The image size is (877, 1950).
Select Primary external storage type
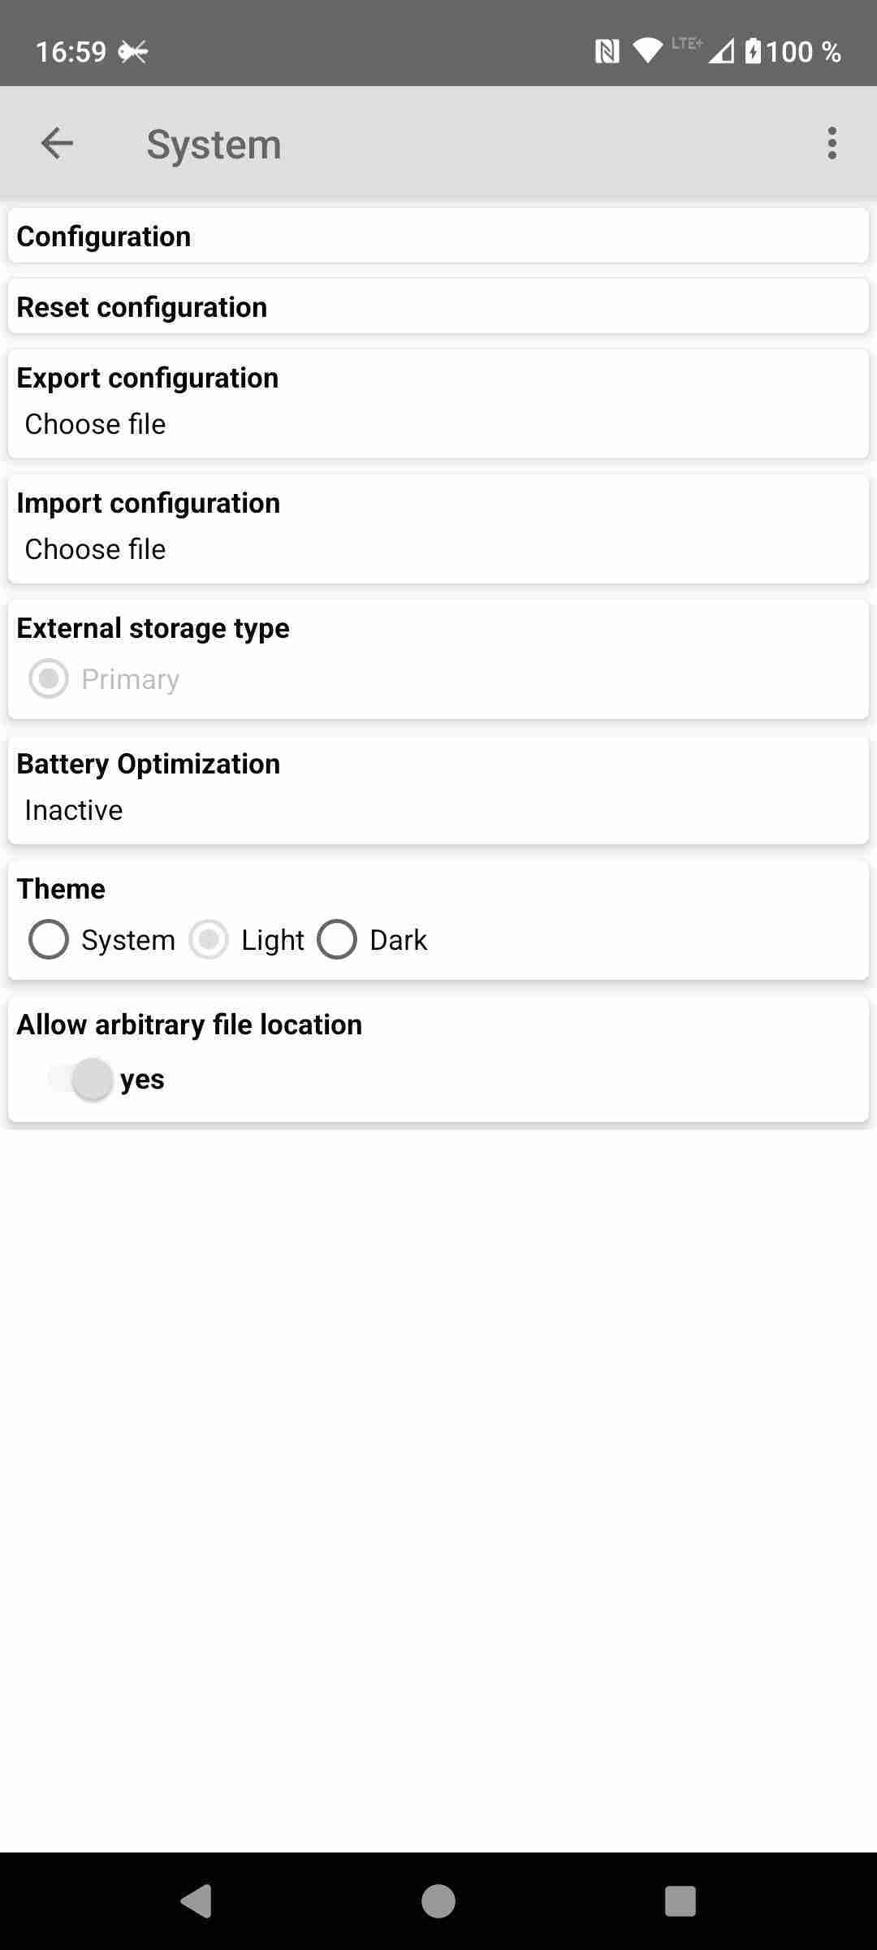(49, 679)
